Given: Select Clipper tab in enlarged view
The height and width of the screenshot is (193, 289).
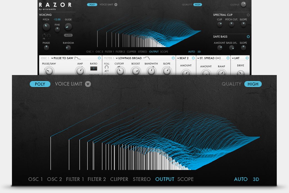Looking at the screenshot, I should 119,179.
